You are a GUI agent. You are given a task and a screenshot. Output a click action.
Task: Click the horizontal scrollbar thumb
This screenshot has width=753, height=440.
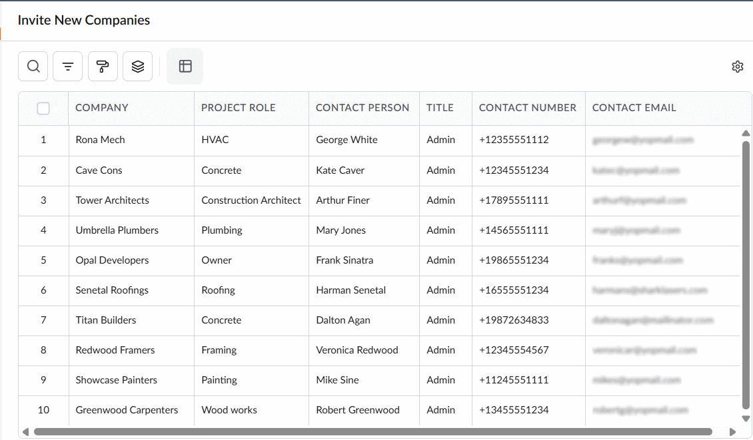click(373, 432)
